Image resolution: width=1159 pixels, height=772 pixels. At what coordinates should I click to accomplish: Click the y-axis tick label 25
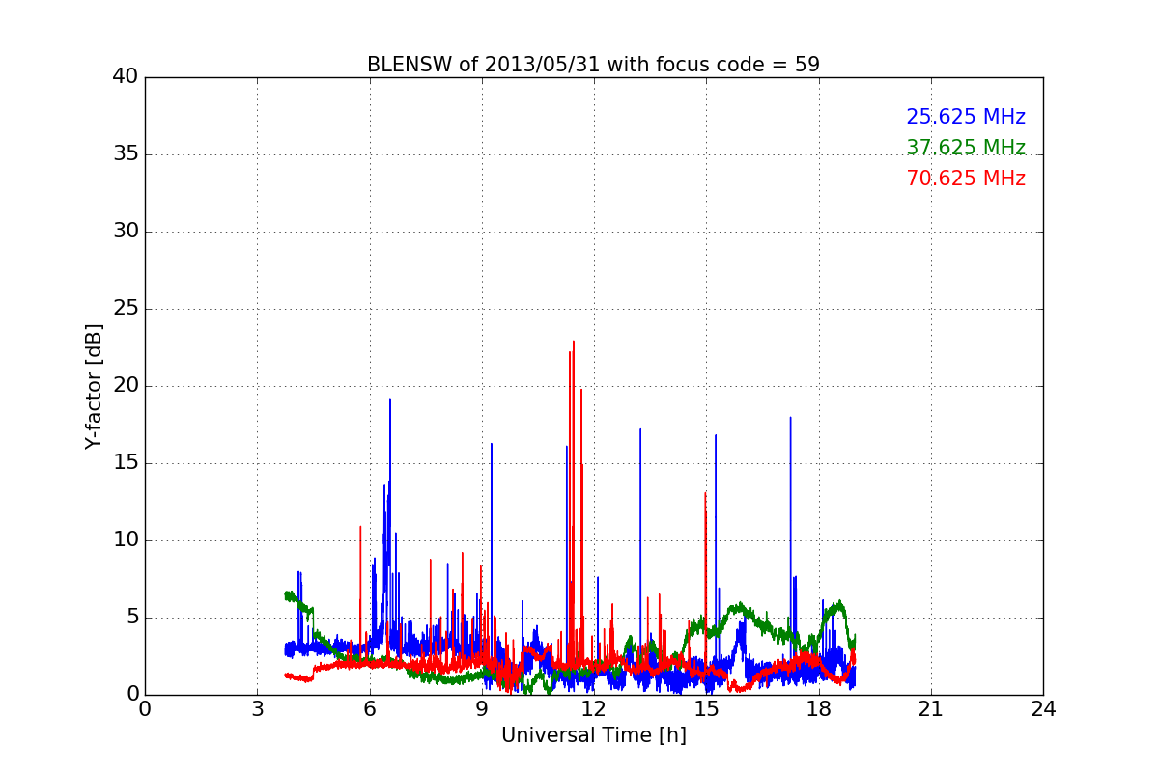[x=126, y=309]
